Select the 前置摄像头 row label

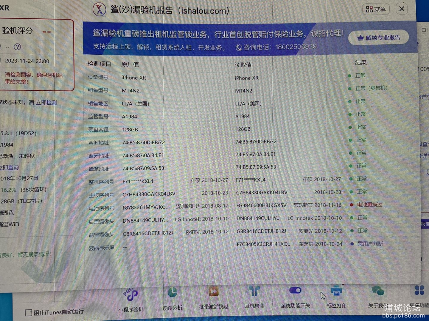(x=101, y=235)
